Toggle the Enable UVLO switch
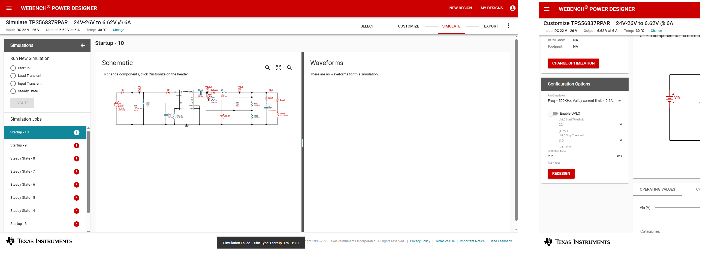The image size is (712, 257). [x=553, y=114]
